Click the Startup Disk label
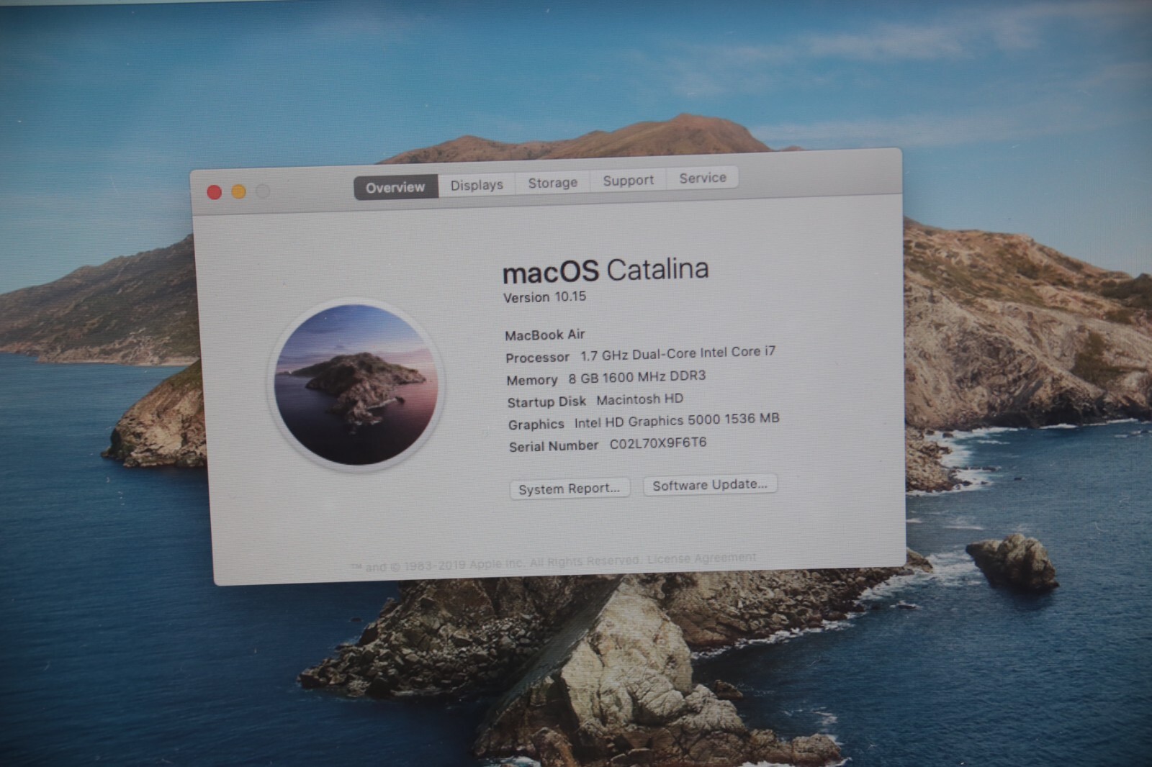Viewport: 1152px width, 767px height. click(x=546, y=402)
